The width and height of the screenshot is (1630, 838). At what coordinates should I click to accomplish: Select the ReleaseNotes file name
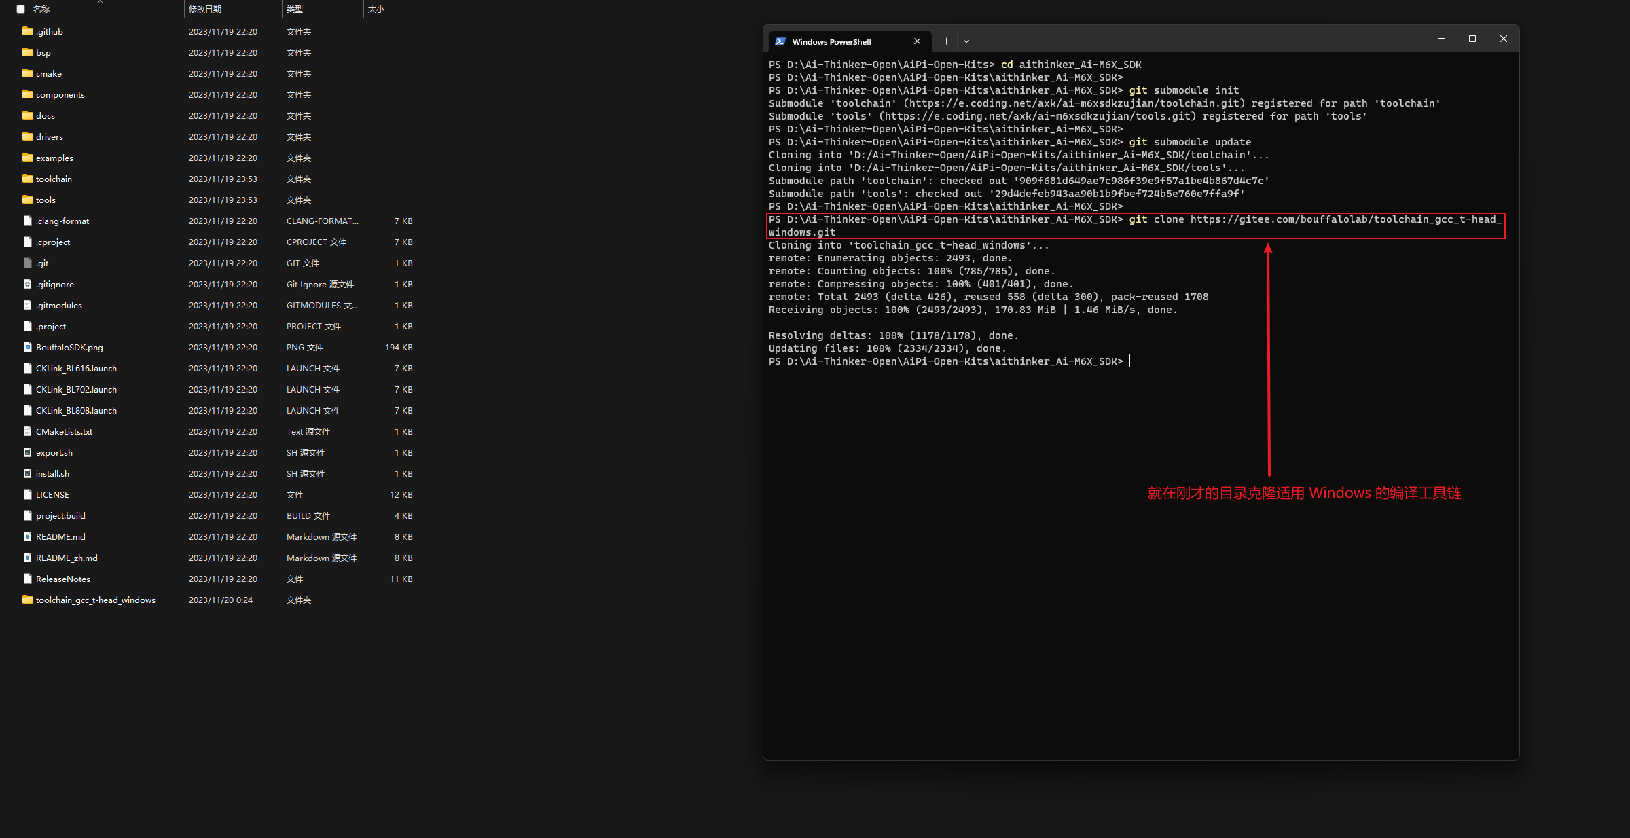coord(63,579)
